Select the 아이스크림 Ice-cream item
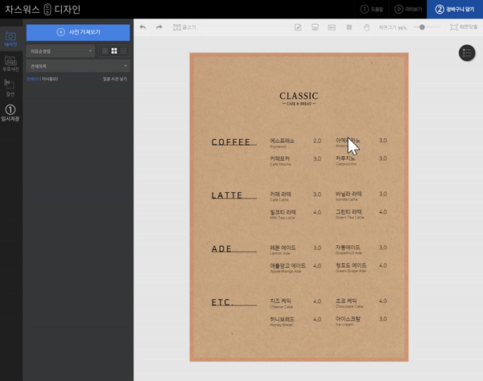 [x=348, y=321]
